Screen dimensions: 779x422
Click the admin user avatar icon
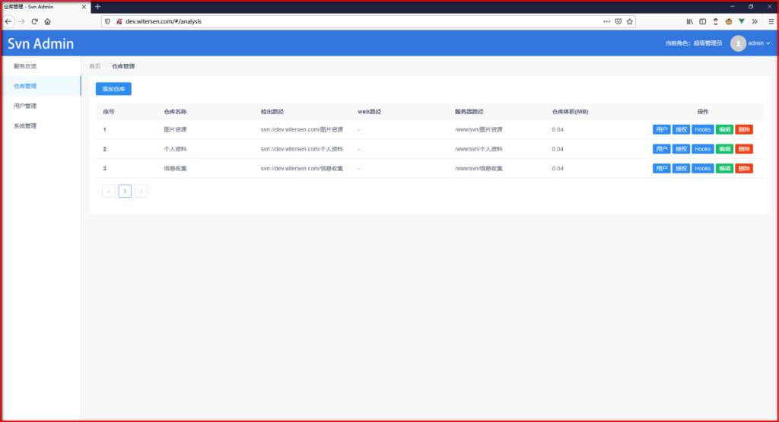pos(738,43)
